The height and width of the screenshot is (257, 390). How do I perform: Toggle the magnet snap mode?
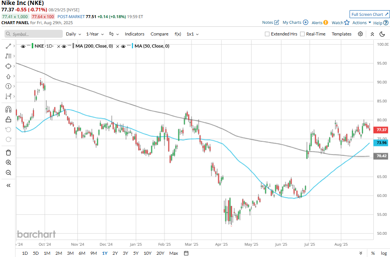[8, 109]
